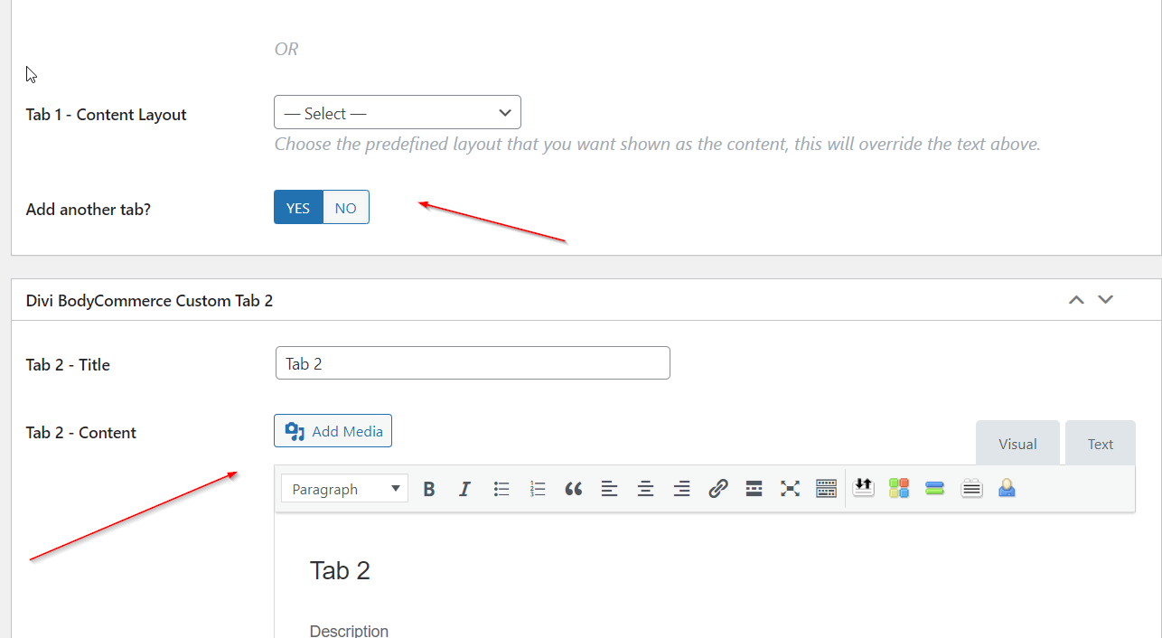
Task: Move Custom Tab 2 panel down
Action: click(x=1105, y=300)
